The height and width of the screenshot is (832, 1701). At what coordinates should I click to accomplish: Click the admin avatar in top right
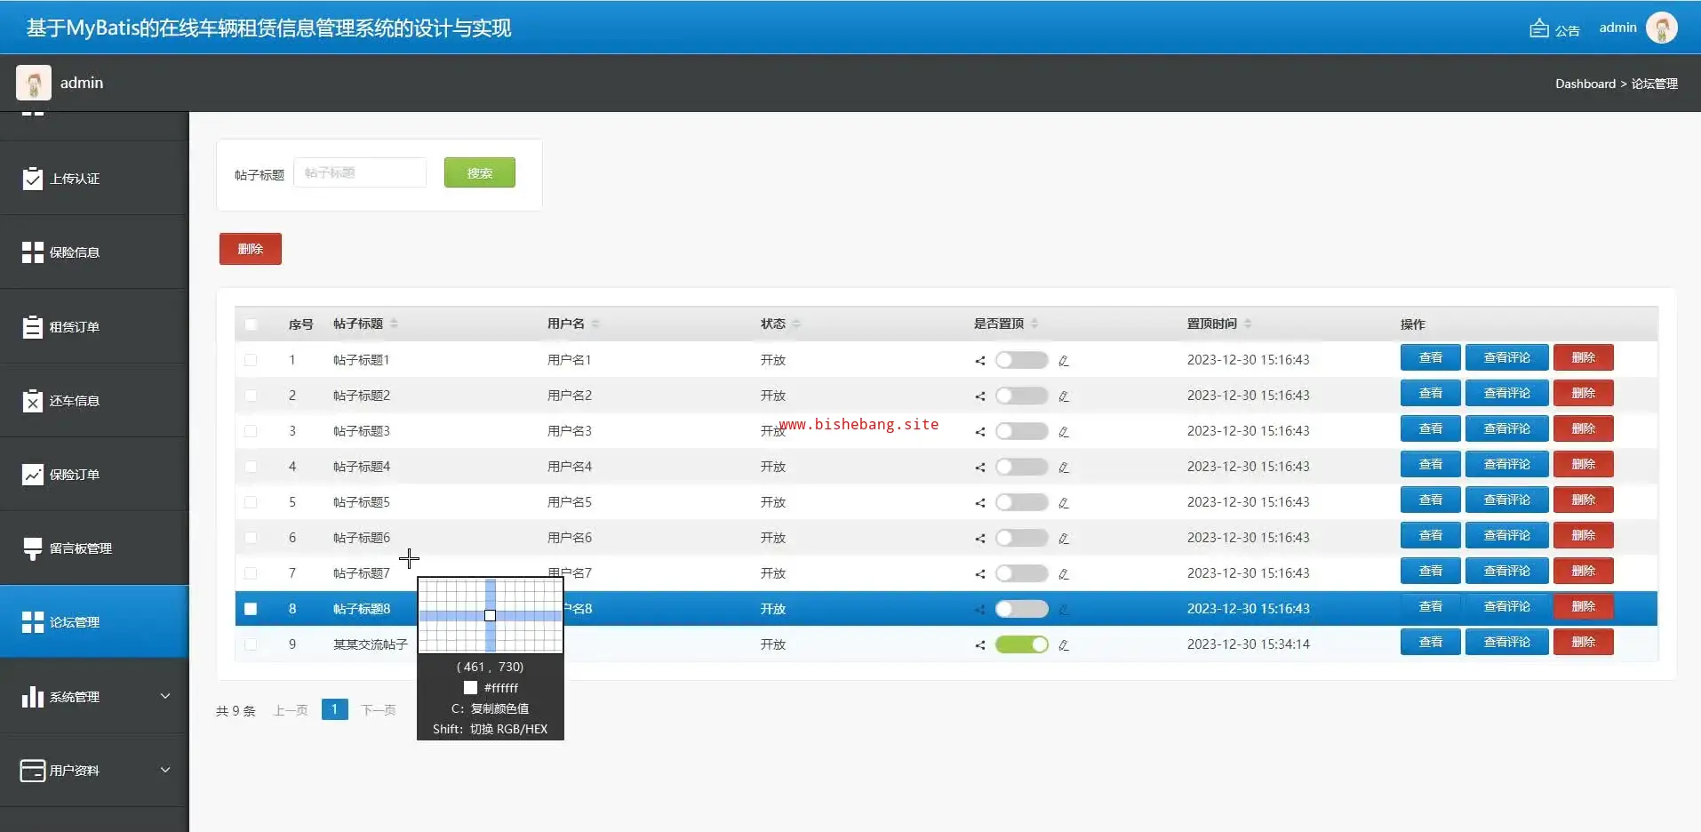click(x=1661, y=28)
